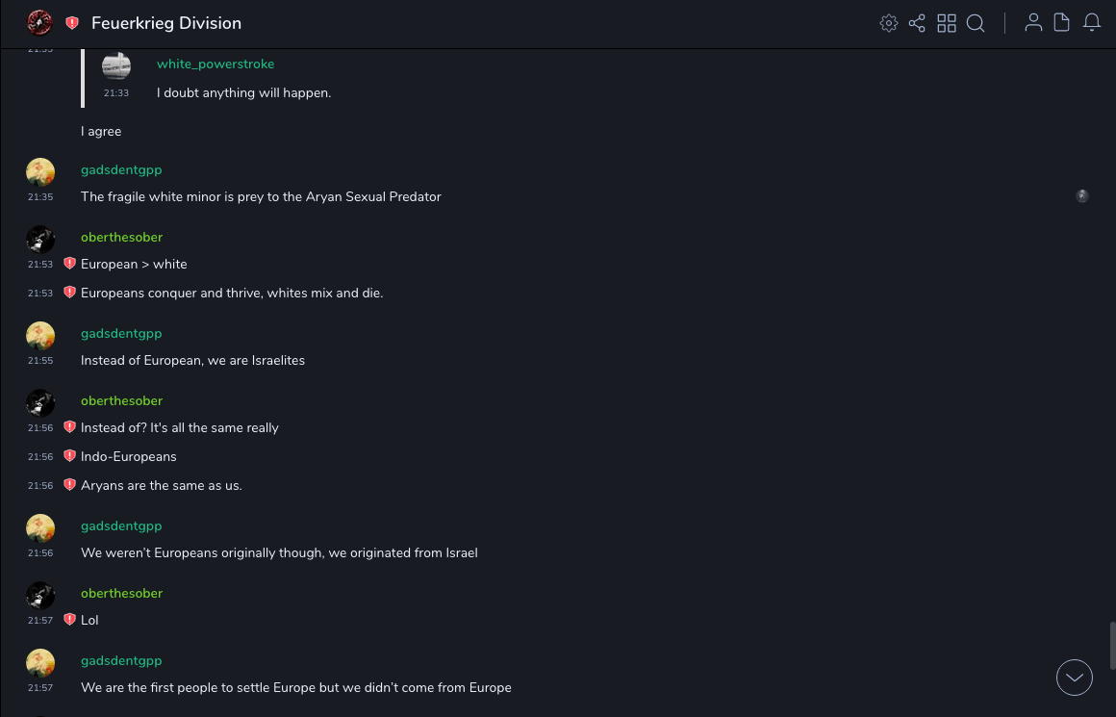The image size is (1116, 717).
Task: Click the small read-receipt avatar at right
Action: tap(1082, 196)
